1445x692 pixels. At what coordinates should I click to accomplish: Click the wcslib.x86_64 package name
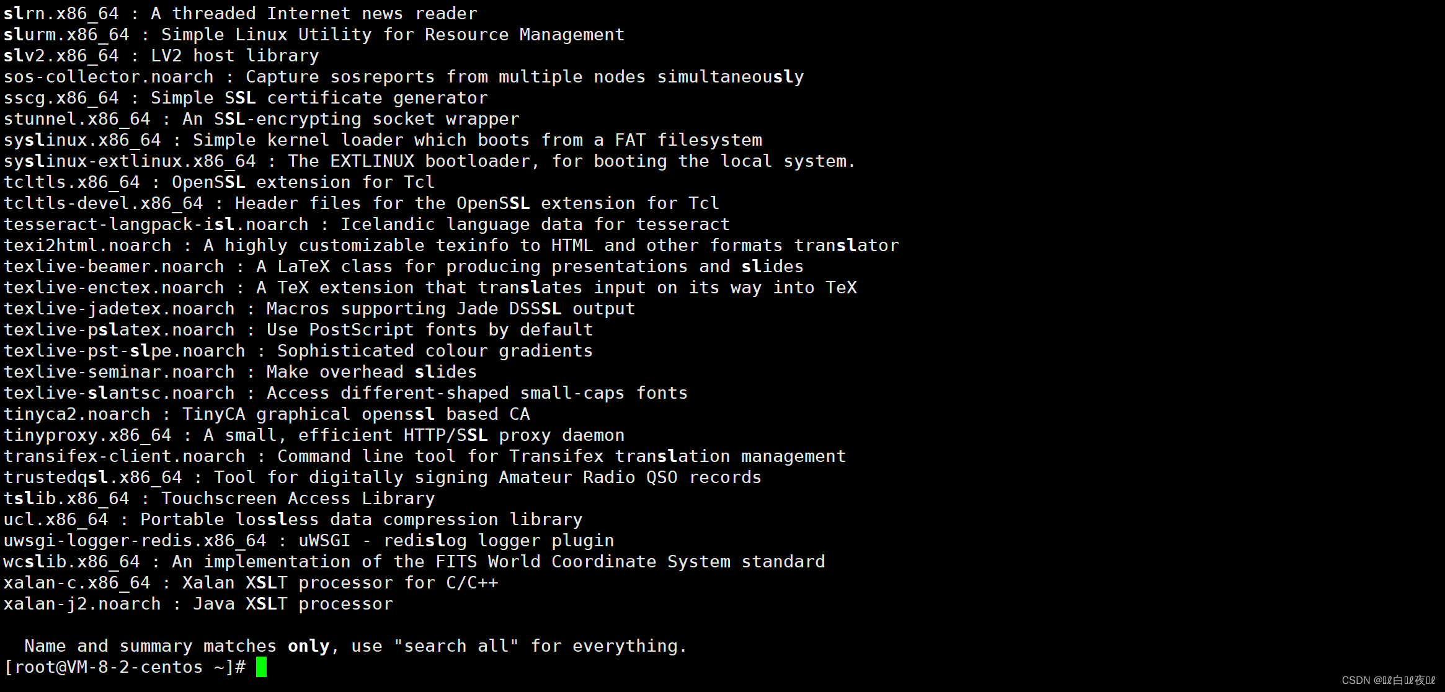tap(71, 562)
